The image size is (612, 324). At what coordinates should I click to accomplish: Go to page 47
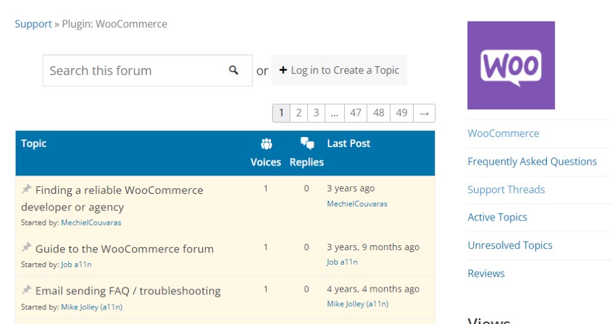[x=356, y=113]
